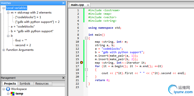The width and height of the screenshot is (194, 96).
Task: Select the first = "" watch row
Action: (x=21, y=41)
